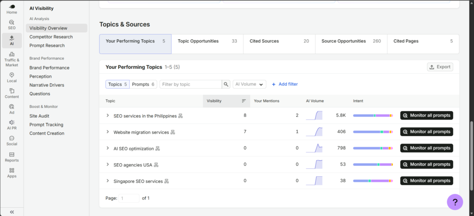474x216 pixels.
Task: Open Content Creation menu item
Action: (47, 133)
